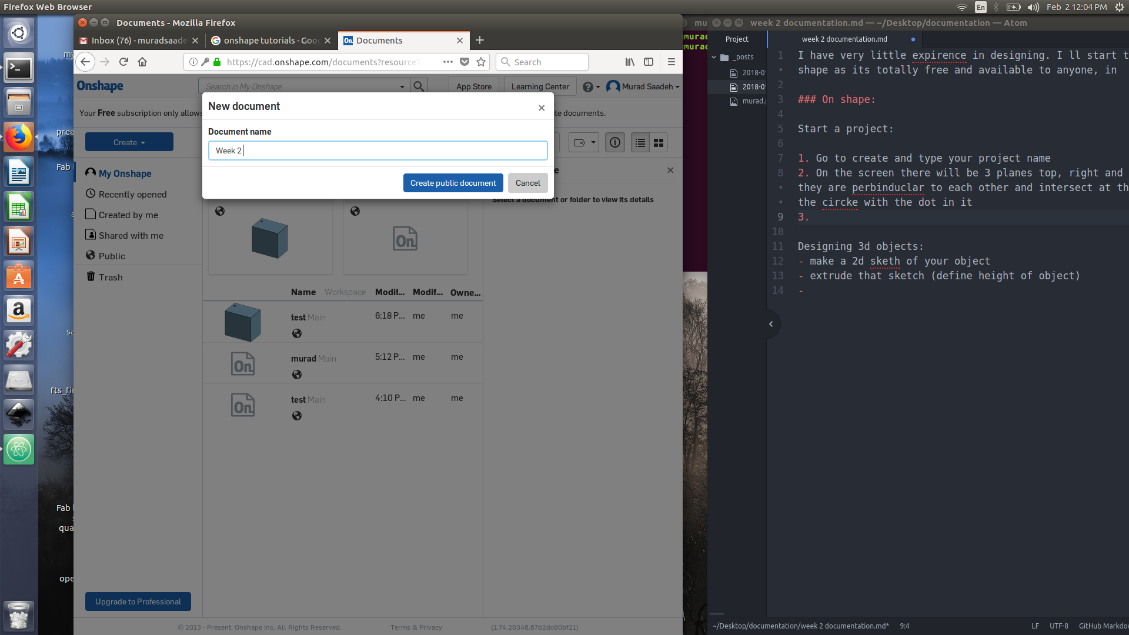Viewport: 1129px width, 635px height.
Task: Click UTF-8 encoding in Atom status bar
Action: (1058, 626)
